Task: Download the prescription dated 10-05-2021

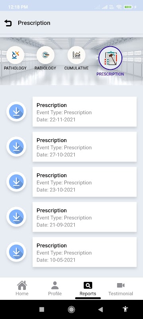Action: coord(16,252)
